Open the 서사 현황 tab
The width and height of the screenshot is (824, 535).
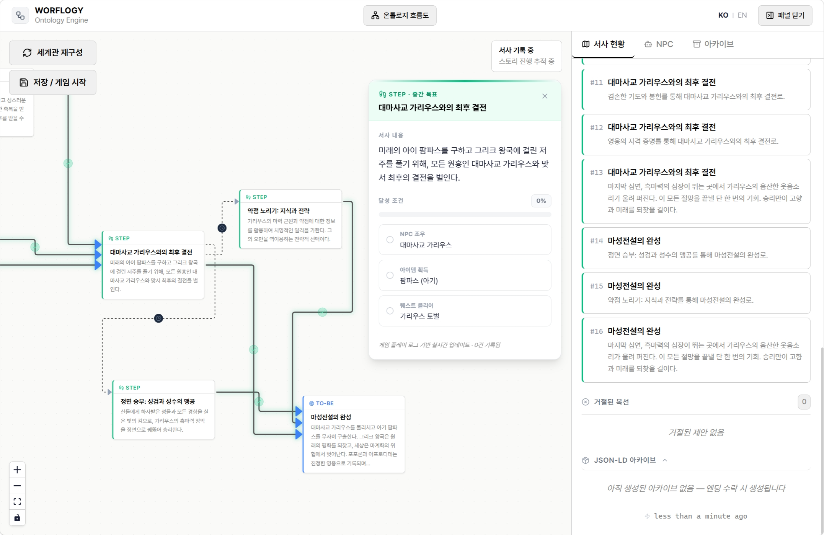coord(603,44)
